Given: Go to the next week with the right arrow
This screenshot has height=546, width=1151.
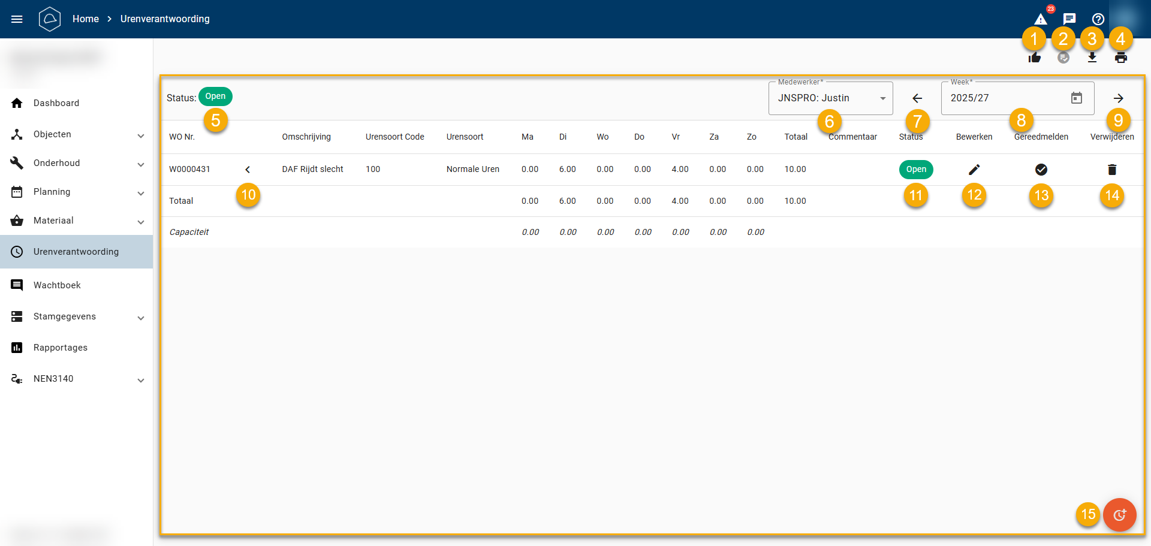Looking at the screenshot, I should (x=1118, y=98).
